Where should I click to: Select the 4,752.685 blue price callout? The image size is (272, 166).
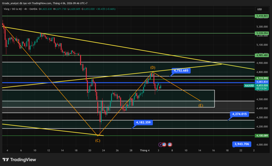(181, 71)
